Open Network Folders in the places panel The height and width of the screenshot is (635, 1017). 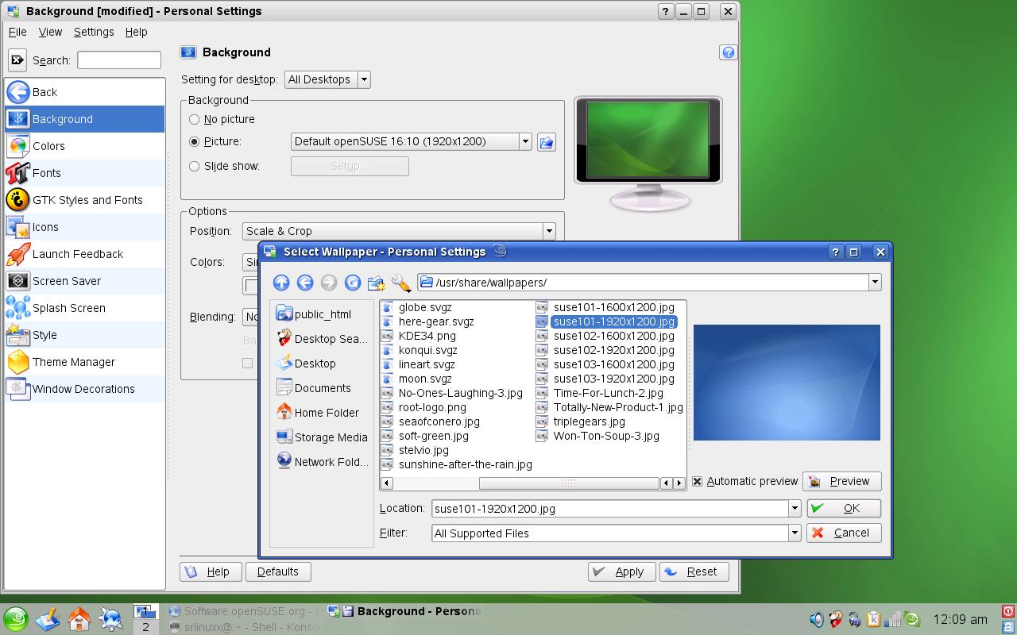pyautogui.click(x=322, y=462)
